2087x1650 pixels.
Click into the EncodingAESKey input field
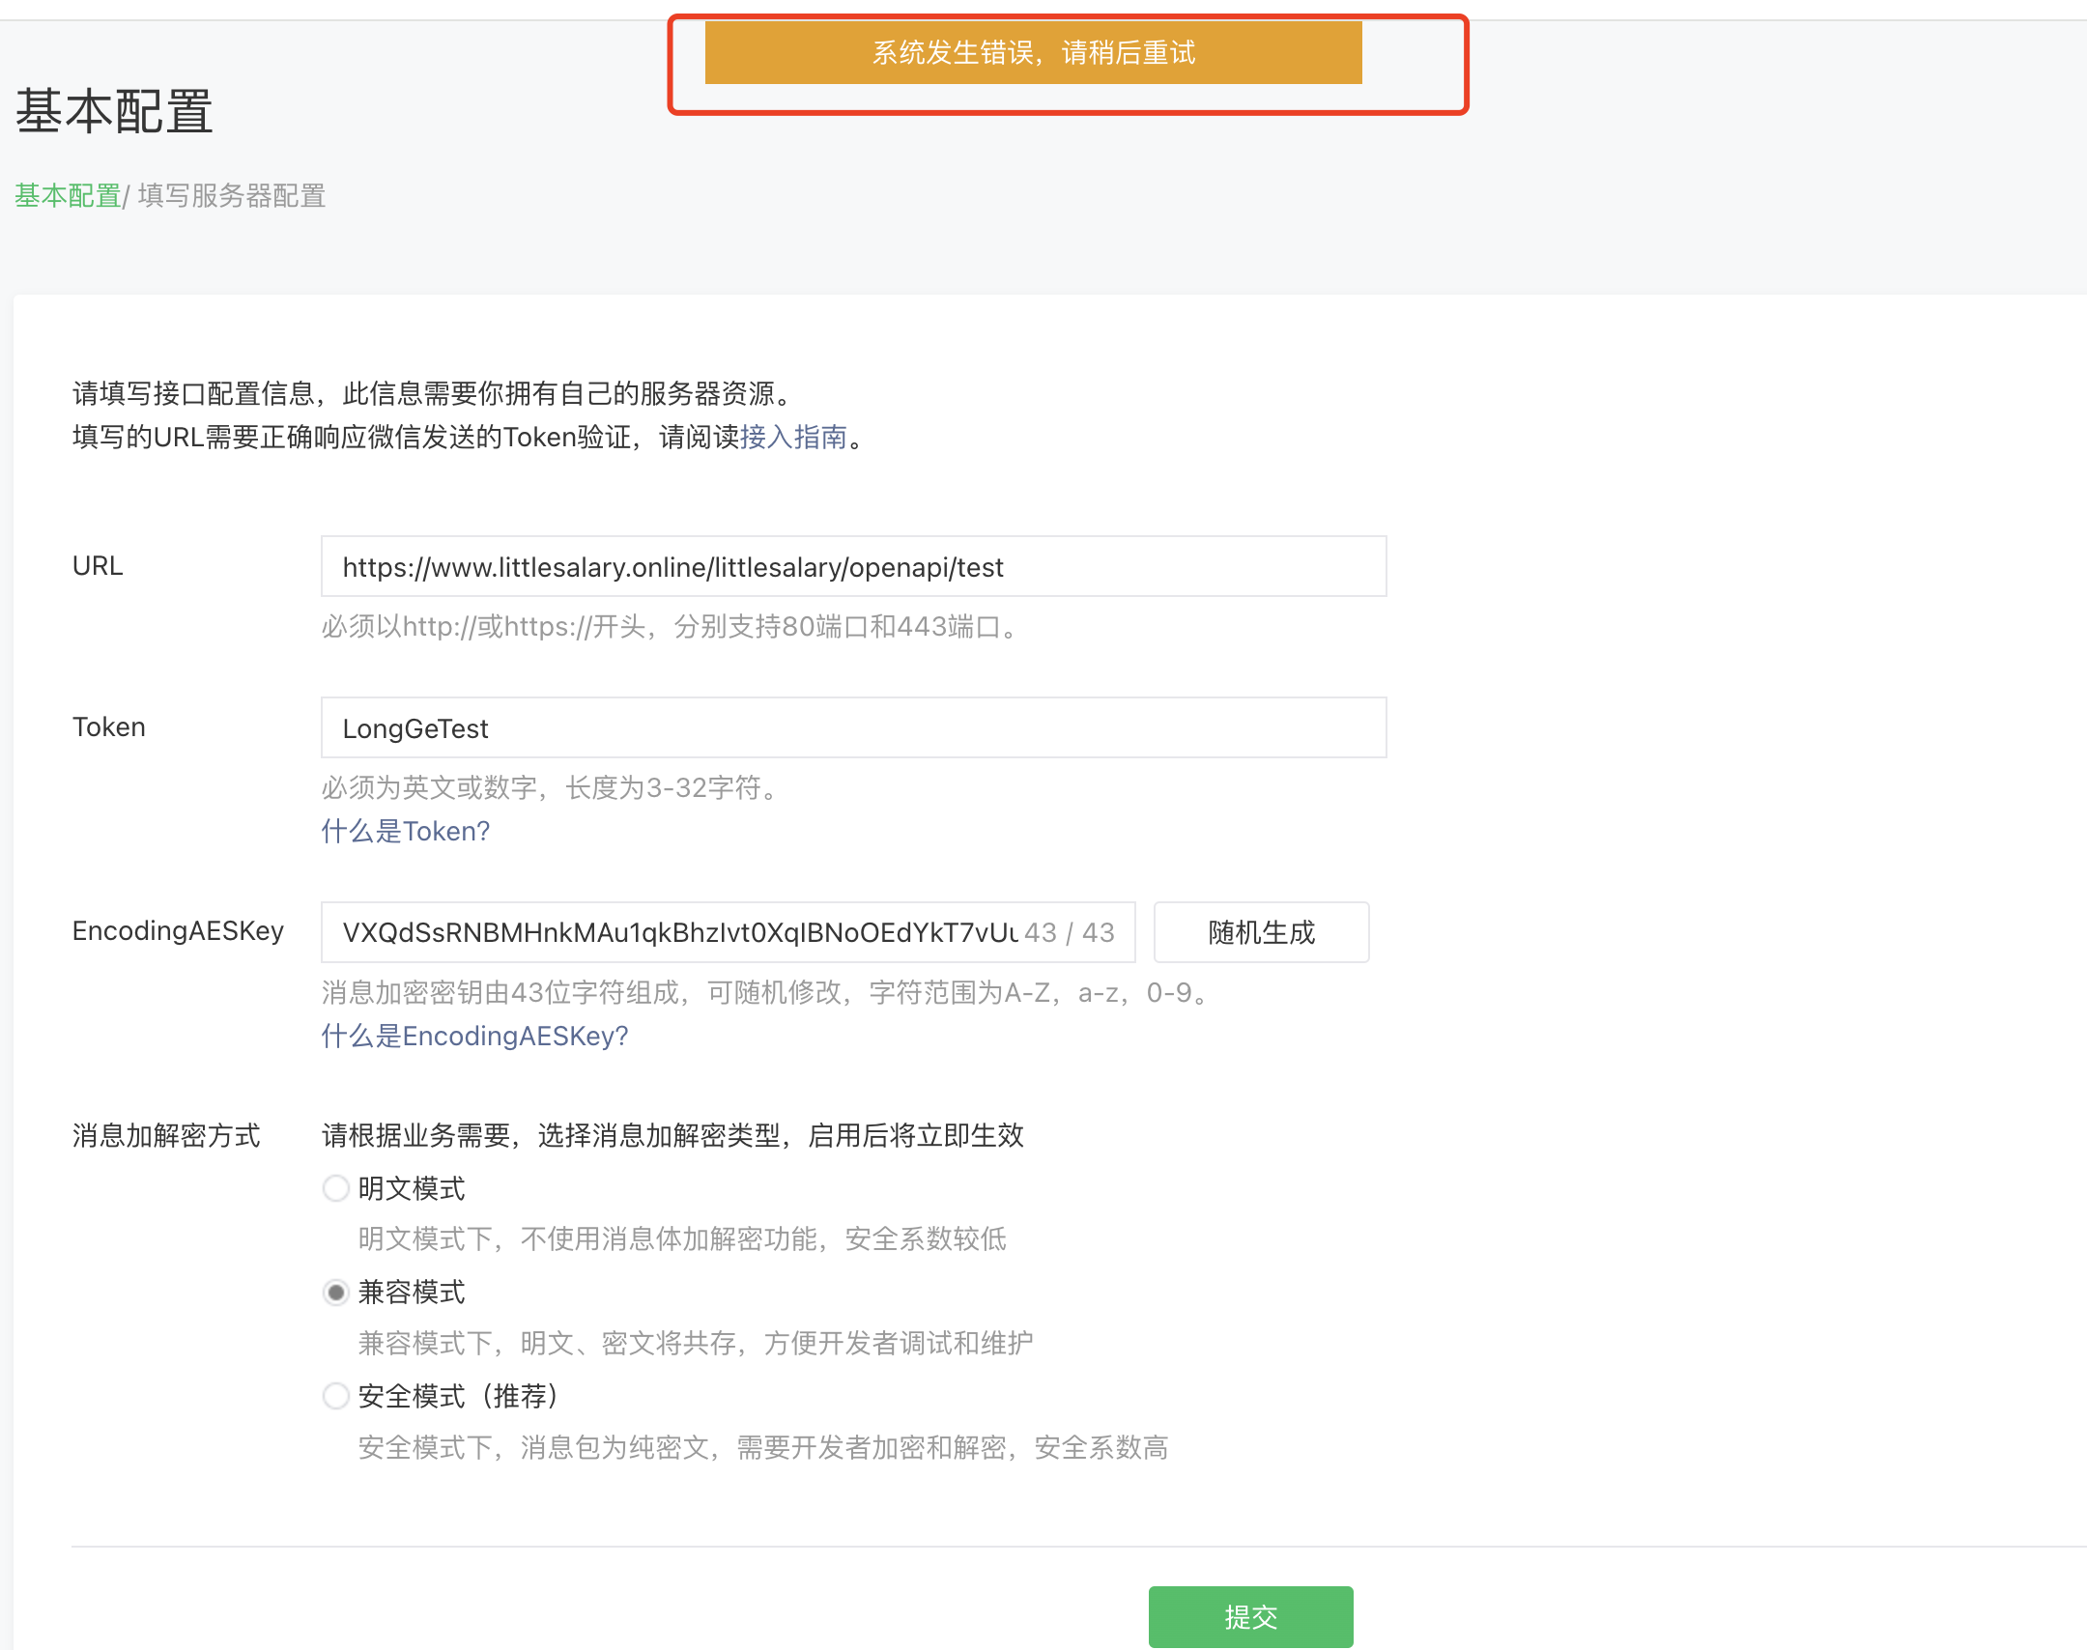tap(676, 932)
